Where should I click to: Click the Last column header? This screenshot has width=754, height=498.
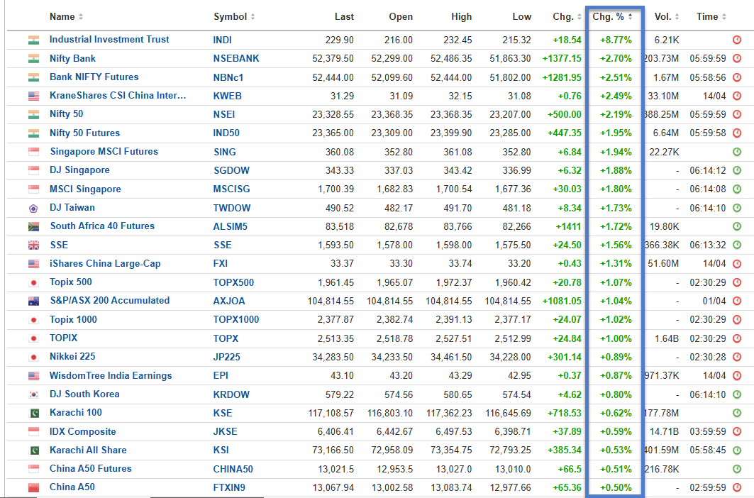pos(344,17)
